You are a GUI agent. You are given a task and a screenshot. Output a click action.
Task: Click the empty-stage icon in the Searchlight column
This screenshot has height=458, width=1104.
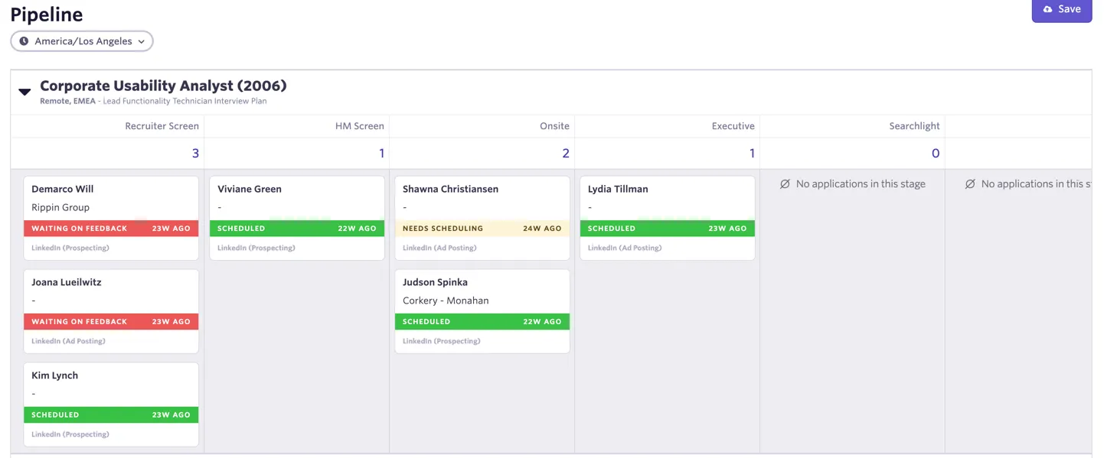tap(785, 184)
